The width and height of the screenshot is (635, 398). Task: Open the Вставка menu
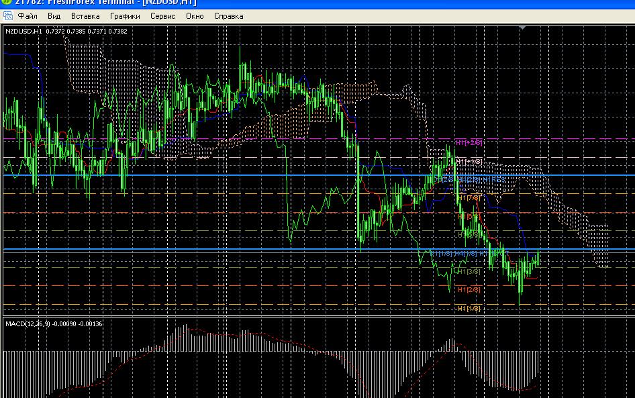[x=85, y=15]
